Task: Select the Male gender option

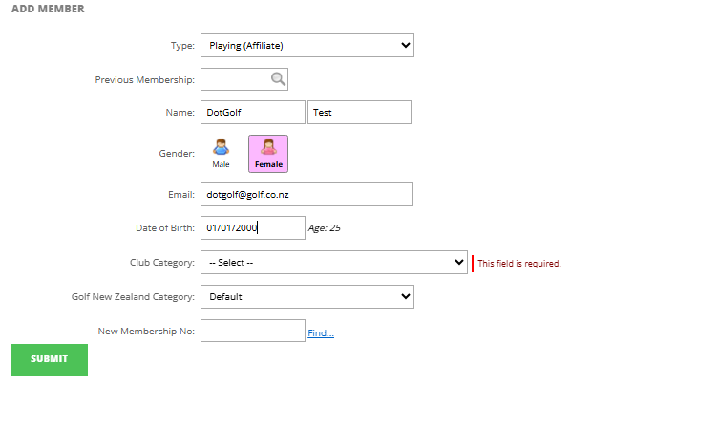Action: tap(221, 152)
